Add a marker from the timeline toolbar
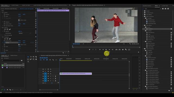Screen dimensions: 174x97 tap(50, 60)
